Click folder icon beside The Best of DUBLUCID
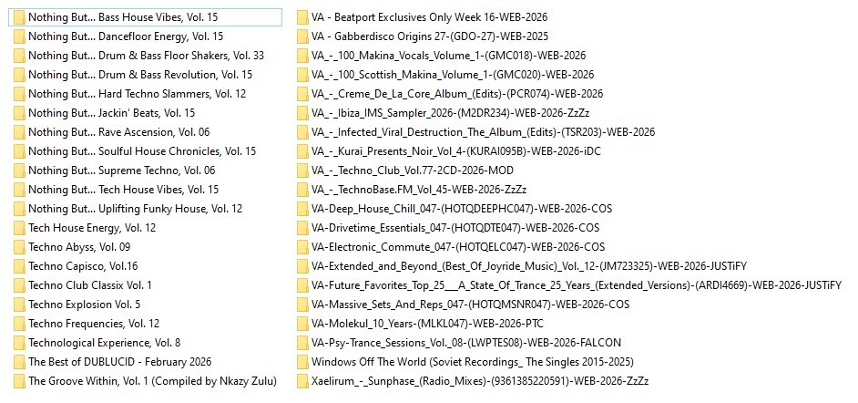 pos(19,363)
